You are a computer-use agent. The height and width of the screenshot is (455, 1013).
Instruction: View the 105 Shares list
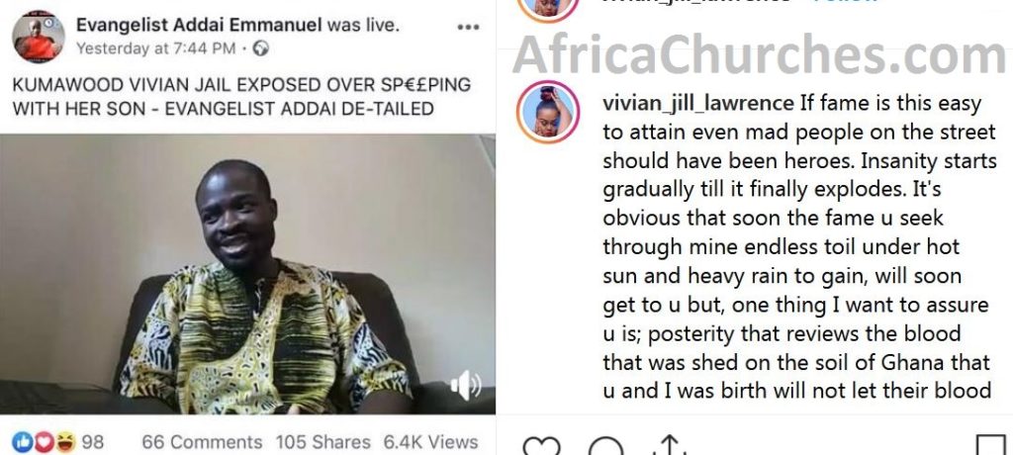point(323,442)
